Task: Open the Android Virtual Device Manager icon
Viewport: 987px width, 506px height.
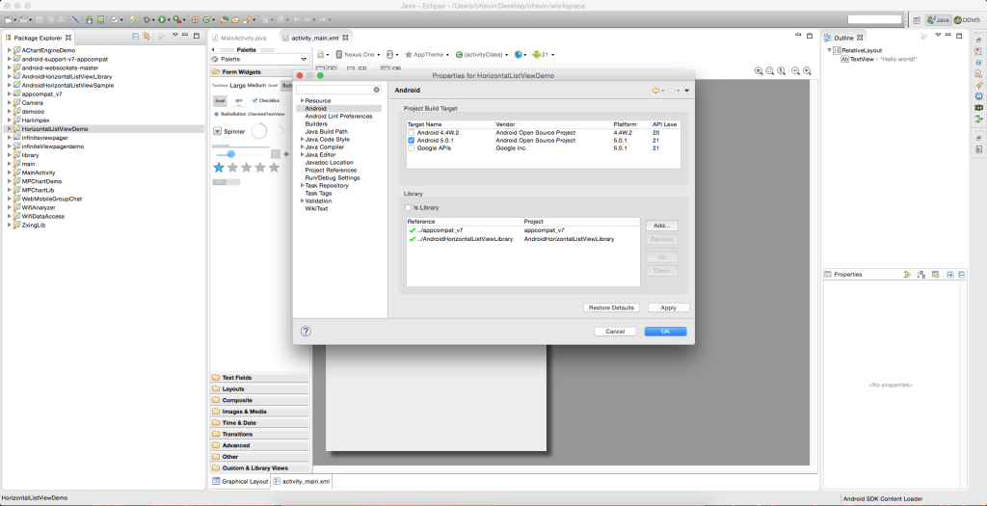Action: pyautogui.click(x=100, y=19)
